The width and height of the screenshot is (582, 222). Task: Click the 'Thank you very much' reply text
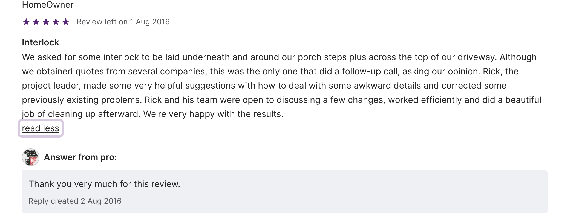coord(104,184)
